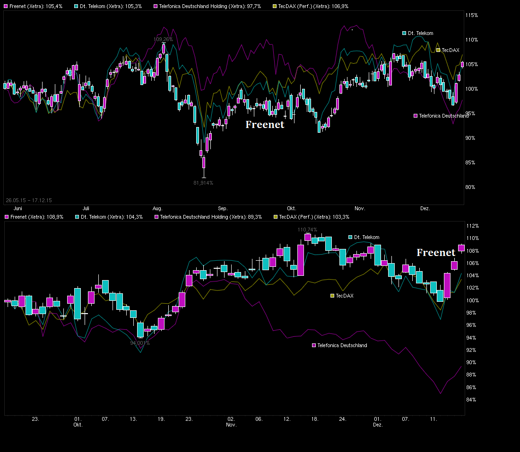Click the Telefonica Deutschland Holding swatch in top legend
This screenshot has height=452, width=520.
[156, 6]
